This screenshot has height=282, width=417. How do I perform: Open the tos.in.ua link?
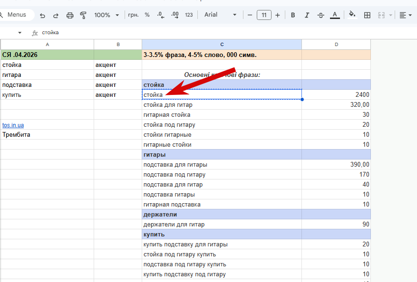tap(13, 125)
